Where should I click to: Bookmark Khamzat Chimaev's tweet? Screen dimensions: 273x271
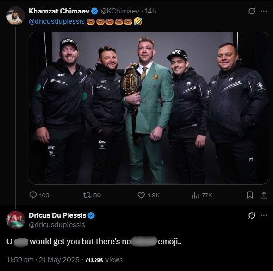click(250, 195)
